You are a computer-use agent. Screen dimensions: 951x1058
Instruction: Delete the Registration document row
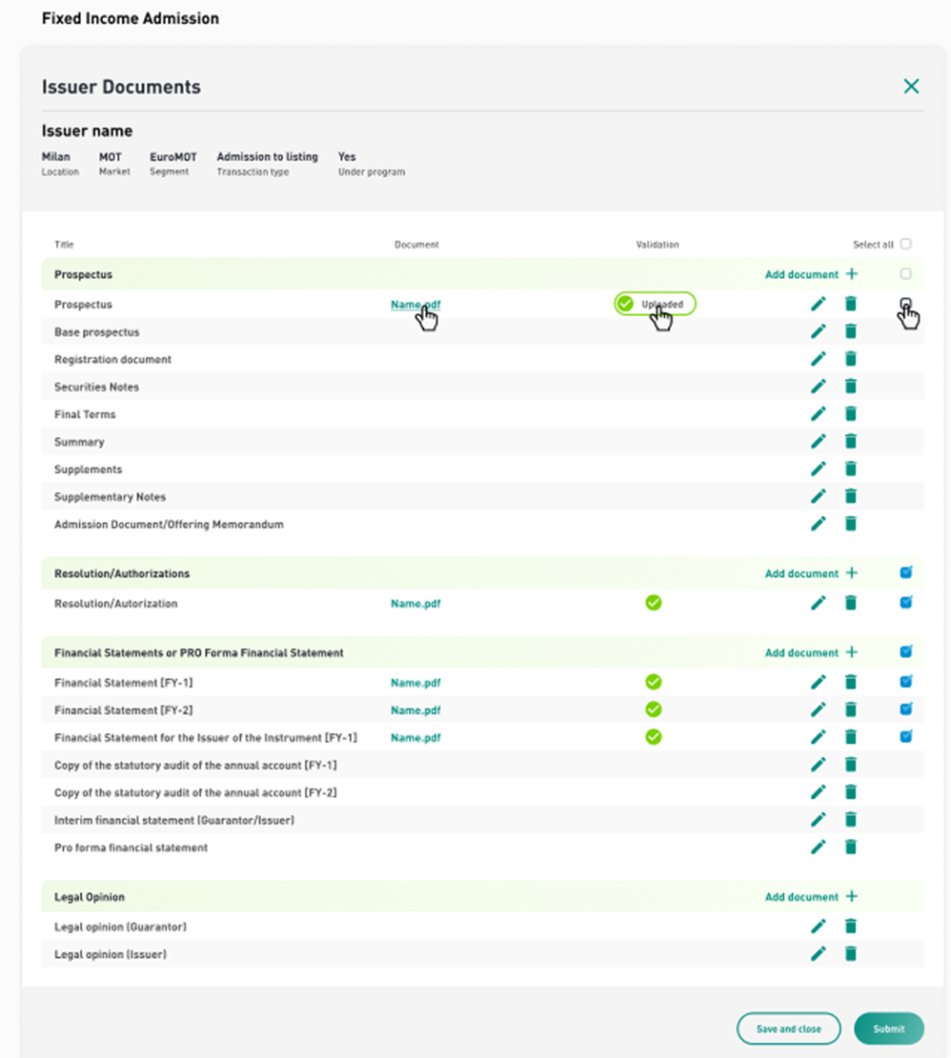850,359
